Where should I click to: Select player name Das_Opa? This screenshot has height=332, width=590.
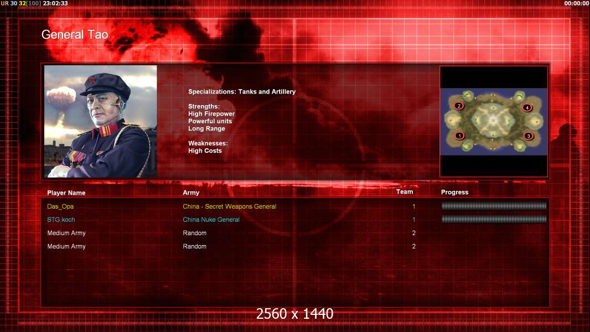pos(60,206)
